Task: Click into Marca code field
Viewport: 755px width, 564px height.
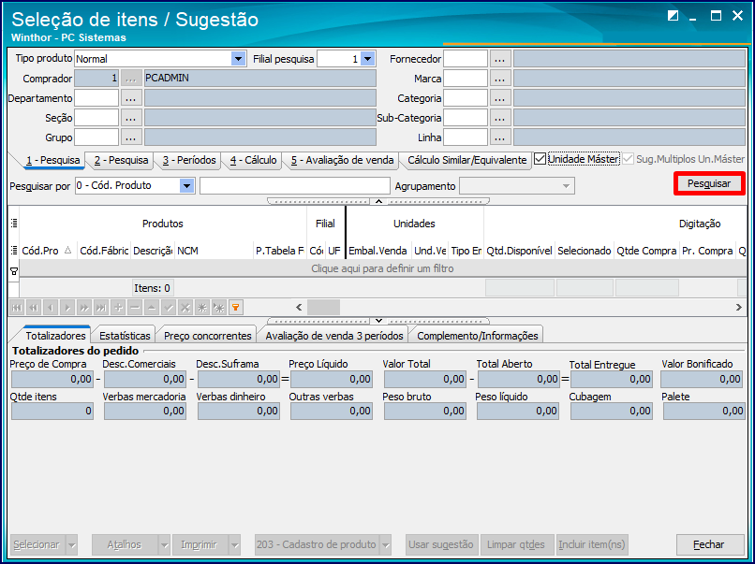Action: (x=466, y=79)
